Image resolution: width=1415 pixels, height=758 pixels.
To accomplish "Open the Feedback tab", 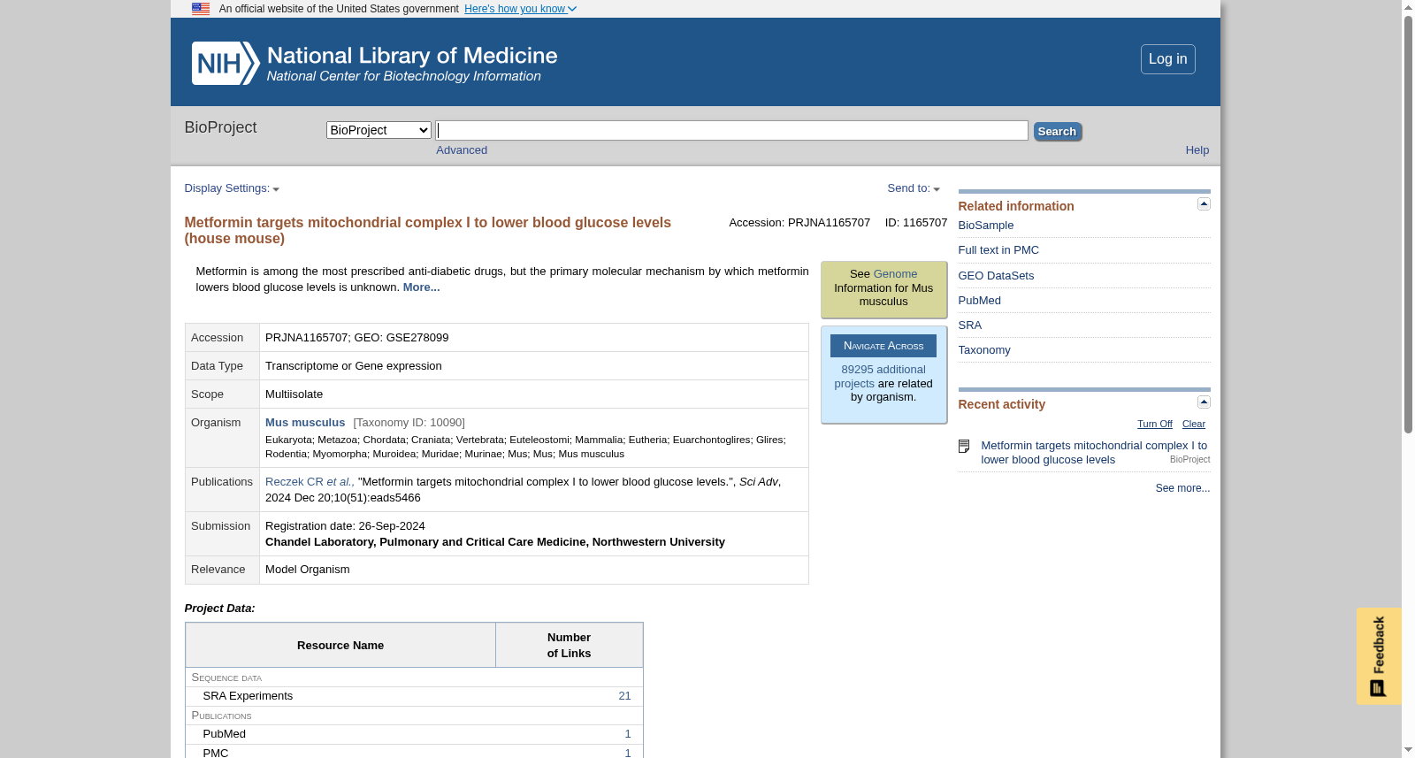I will 1379,656.
